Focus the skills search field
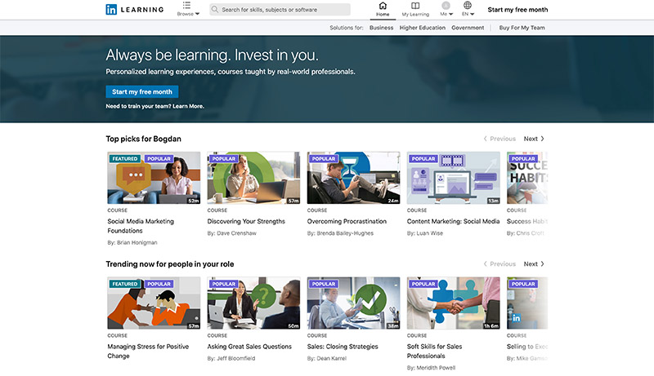The image size is (654, 376). pos(280,9)
